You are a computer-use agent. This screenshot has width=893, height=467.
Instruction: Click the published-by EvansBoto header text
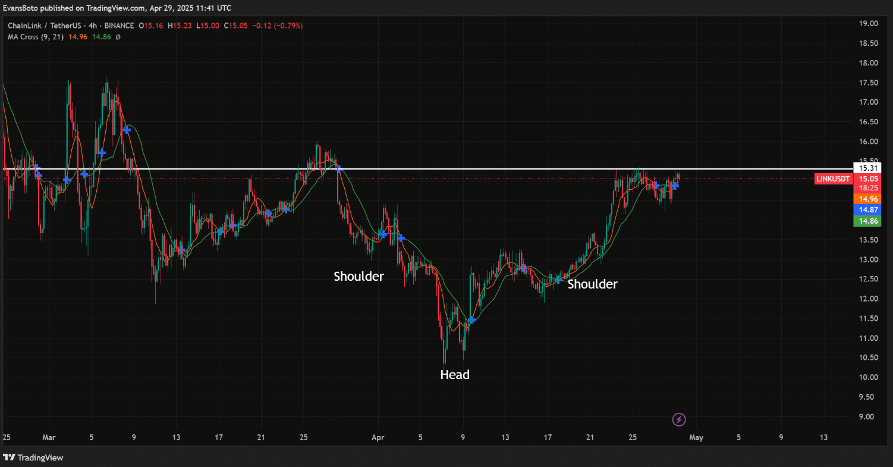click(117, 8)
